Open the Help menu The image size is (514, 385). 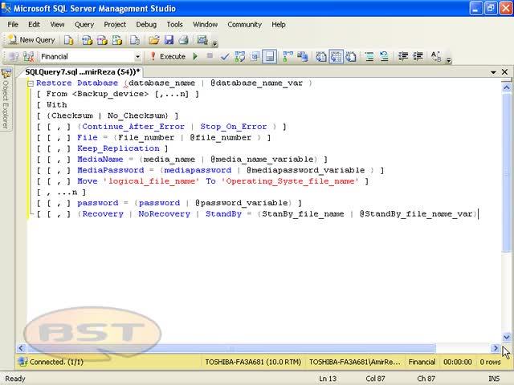[279, 25]
